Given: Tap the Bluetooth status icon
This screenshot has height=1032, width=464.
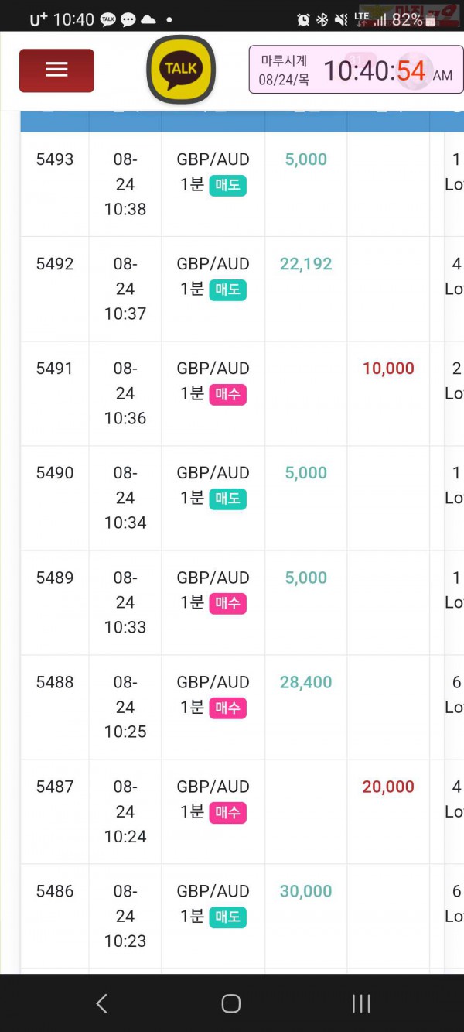Looking at the screenshot, I should [x=322, y=20].
